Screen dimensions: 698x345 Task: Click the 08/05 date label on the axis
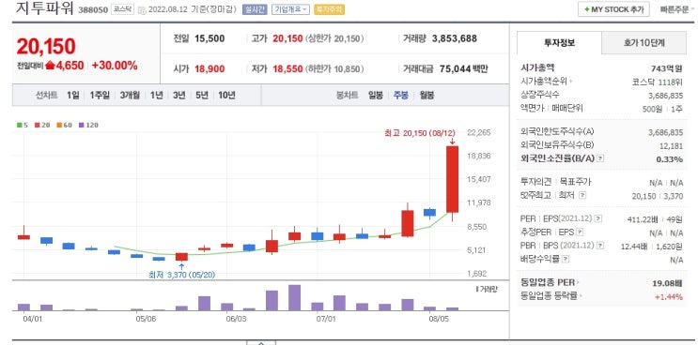coord(439,319)
